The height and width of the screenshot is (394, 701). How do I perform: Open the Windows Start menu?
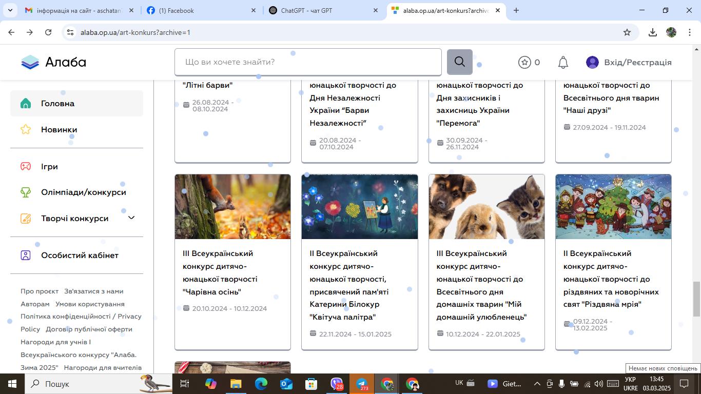tap(12, 384)
